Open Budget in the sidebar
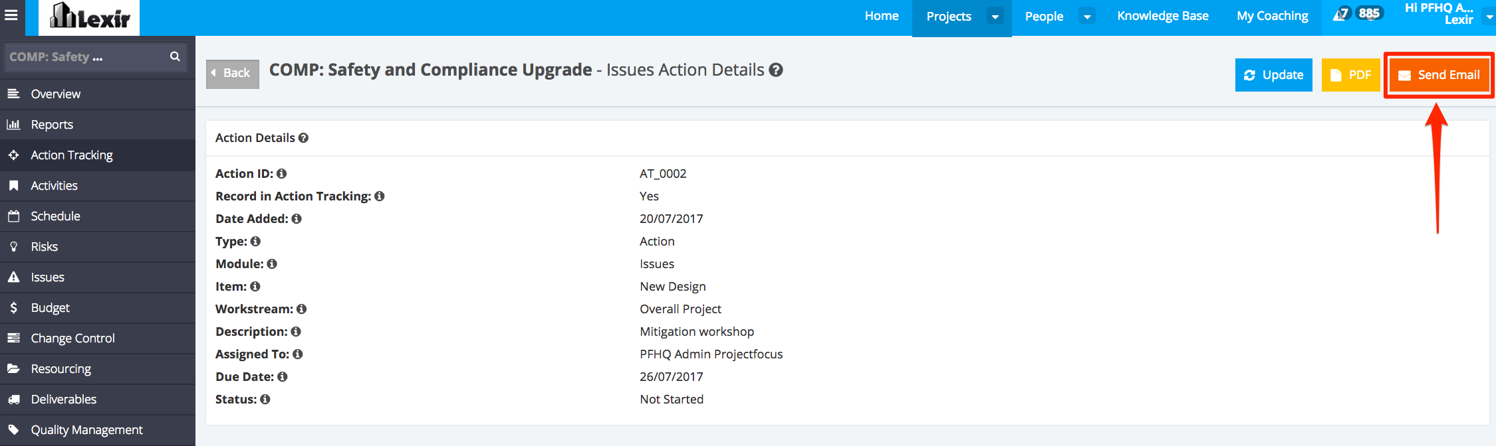This screenshot has height=446, width=1496. pos(98,308)
